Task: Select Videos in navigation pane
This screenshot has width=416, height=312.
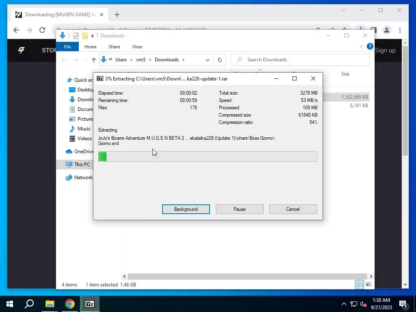Action: click(80, 139)
